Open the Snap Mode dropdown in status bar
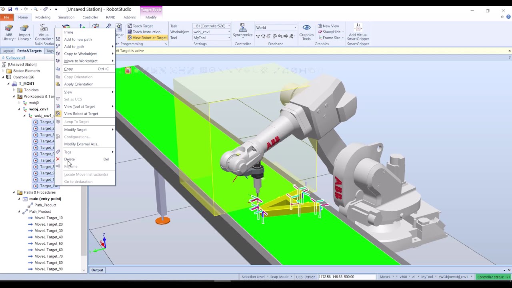This screenshot has height=288, width=512. pyautogui.click(x=281, y=277)
